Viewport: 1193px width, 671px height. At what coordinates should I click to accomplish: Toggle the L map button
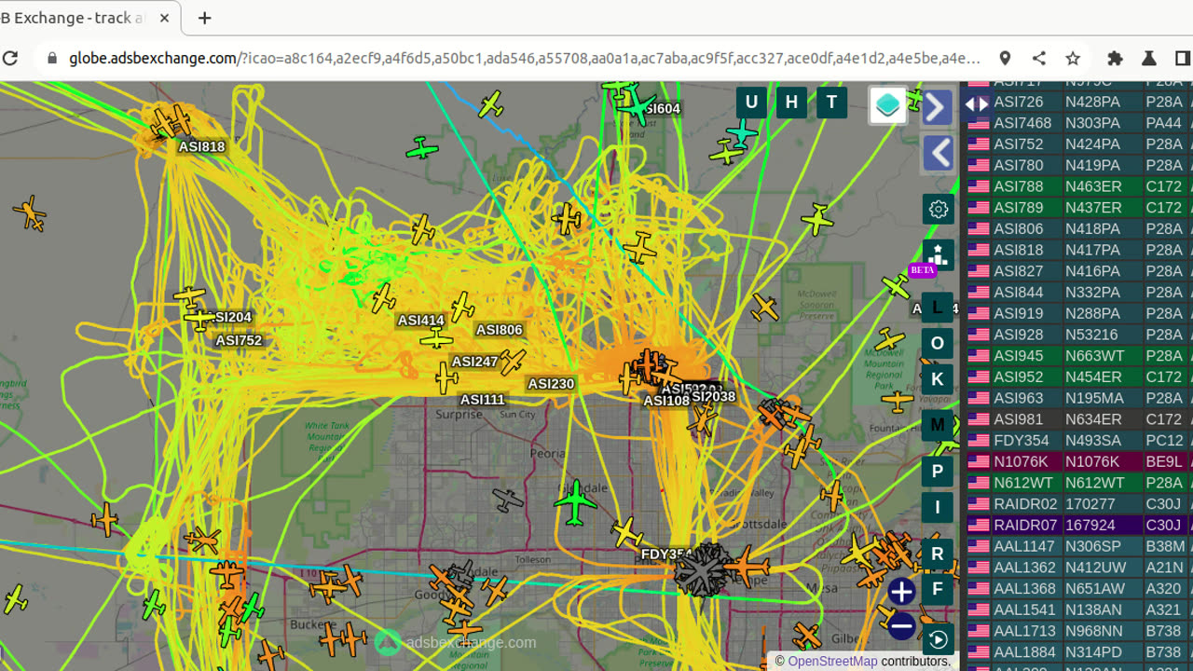938,308
